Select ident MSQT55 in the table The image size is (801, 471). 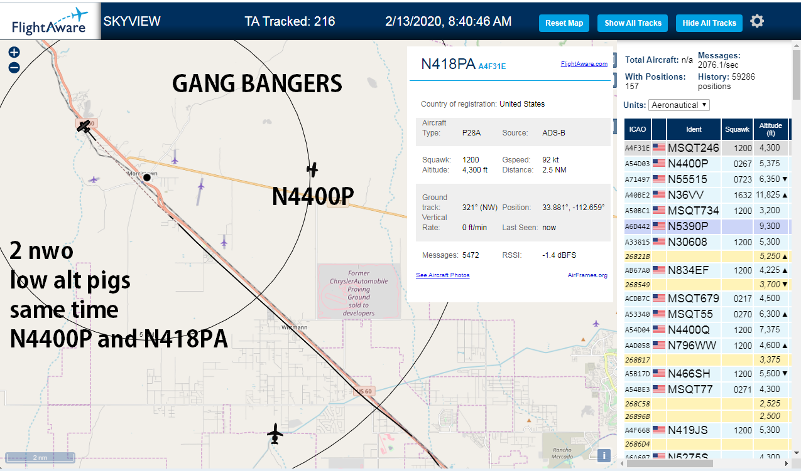click(690, 314)
